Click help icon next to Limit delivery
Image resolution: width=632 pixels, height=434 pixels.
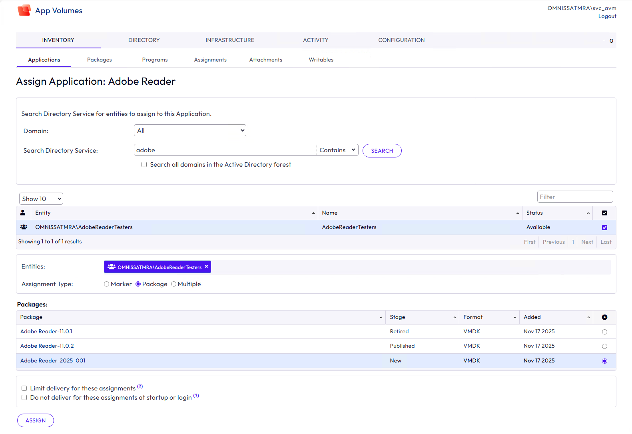tap(140, 386)
